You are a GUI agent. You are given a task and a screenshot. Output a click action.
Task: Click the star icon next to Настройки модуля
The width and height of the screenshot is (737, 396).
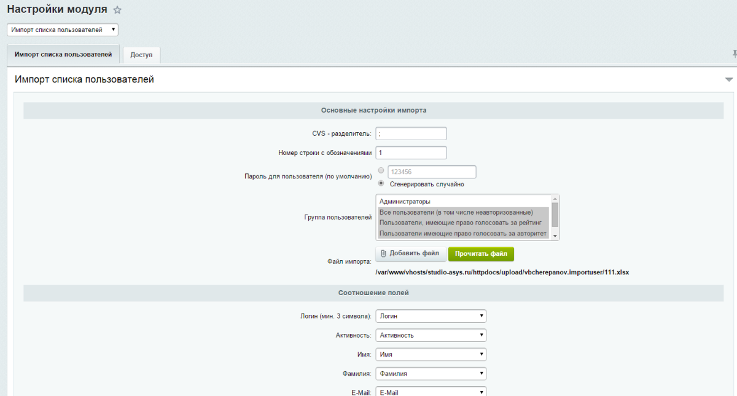click(117, 10)
